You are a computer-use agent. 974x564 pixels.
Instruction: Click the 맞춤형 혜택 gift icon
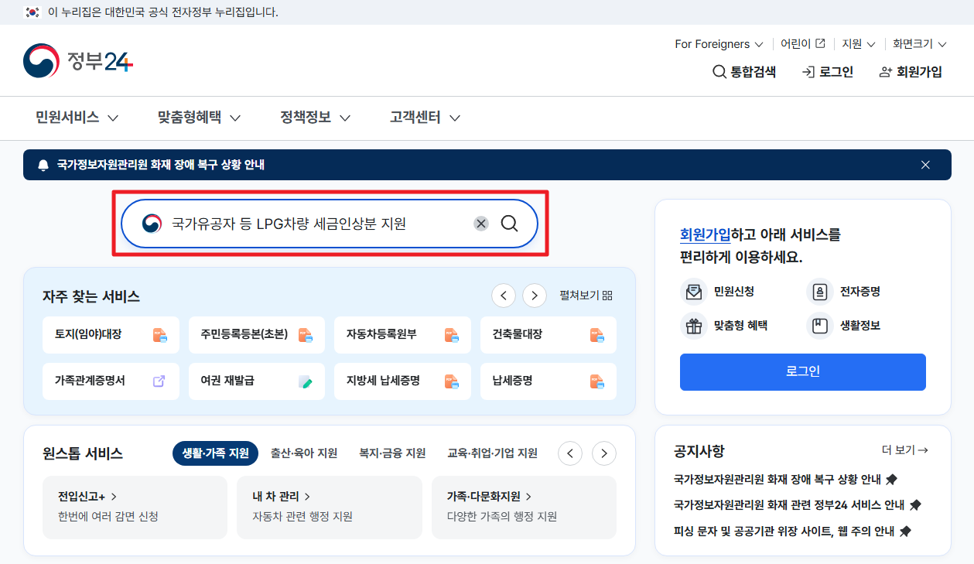[694, 326]
